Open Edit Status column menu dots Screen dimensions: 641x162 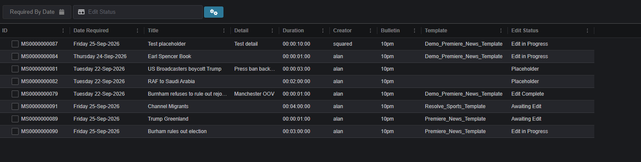[587, 31]
